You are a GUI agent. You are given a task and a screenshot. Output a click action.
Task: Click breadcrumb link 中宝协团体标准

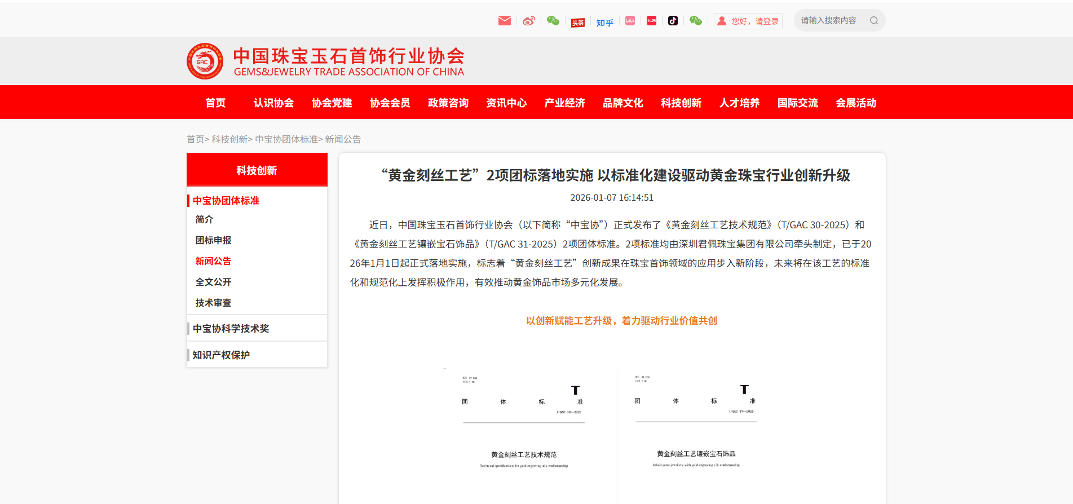(x=286, y=139)
